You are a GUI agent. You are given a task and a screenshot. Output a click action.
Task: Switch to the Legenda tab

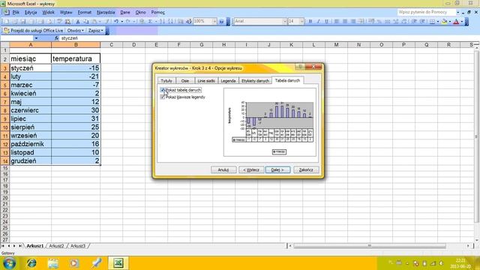pyautogui.click(x=228, y=80)
